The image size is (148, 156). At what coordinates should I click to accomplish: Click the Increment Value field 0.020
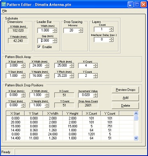tap(86, 95)
